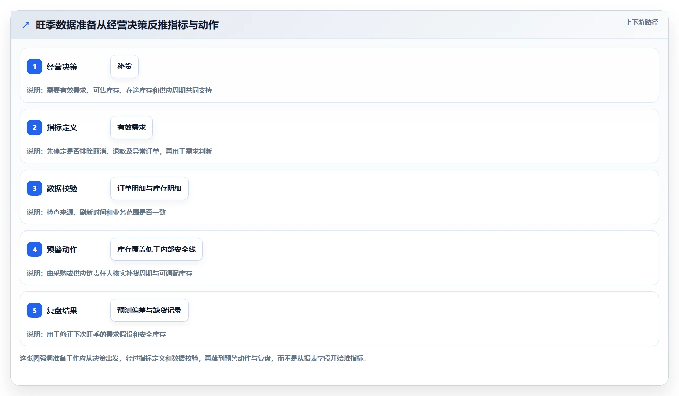Click the description starting 说明：先确定是否排除取消
Image resolution: width=679 pixels, height=396 pixels.
tap(119, 151)
